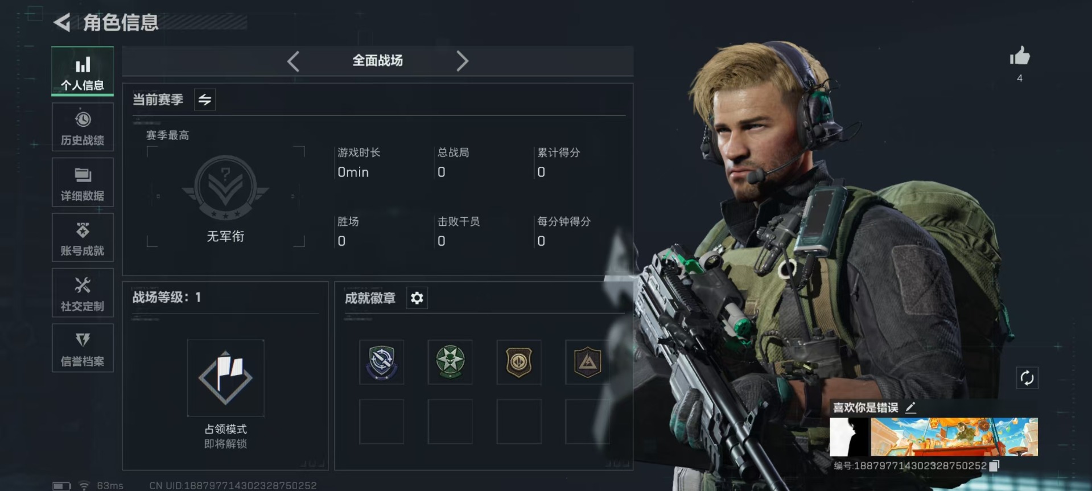Copy the player 编号 with copy icon
The height and width of the screenshot is (491, 1092).
click(994, 466)
